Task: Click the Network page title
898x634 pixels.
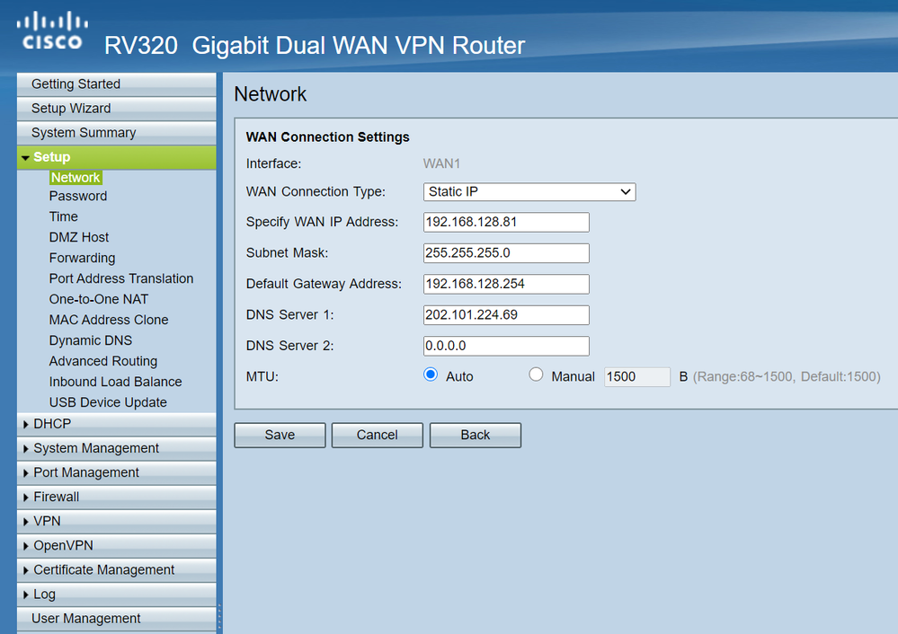Action: pos(271,94)
